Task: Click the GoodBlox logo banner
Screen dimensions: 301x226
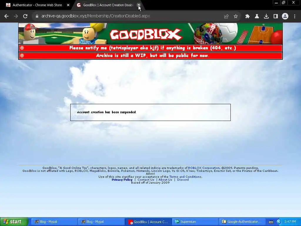Action: pyautogui.click(x=146, y=34)
